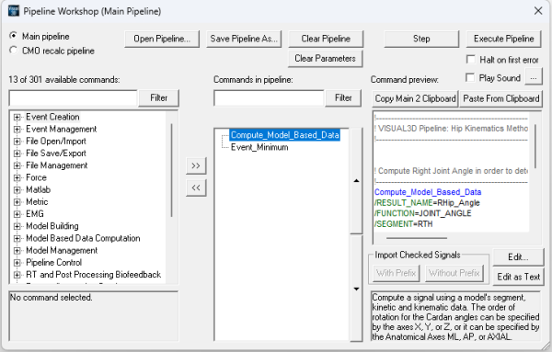Expand the Event Creation tree node

click(17, 117)
